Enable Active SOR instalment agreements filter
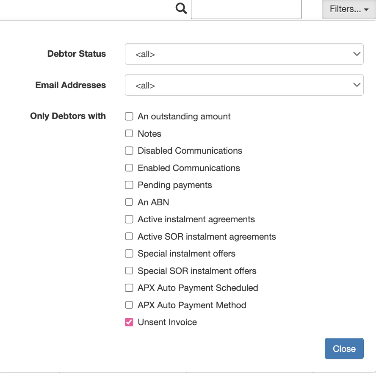The width and height of the screenshot is (376, 373). pos(129,236)
